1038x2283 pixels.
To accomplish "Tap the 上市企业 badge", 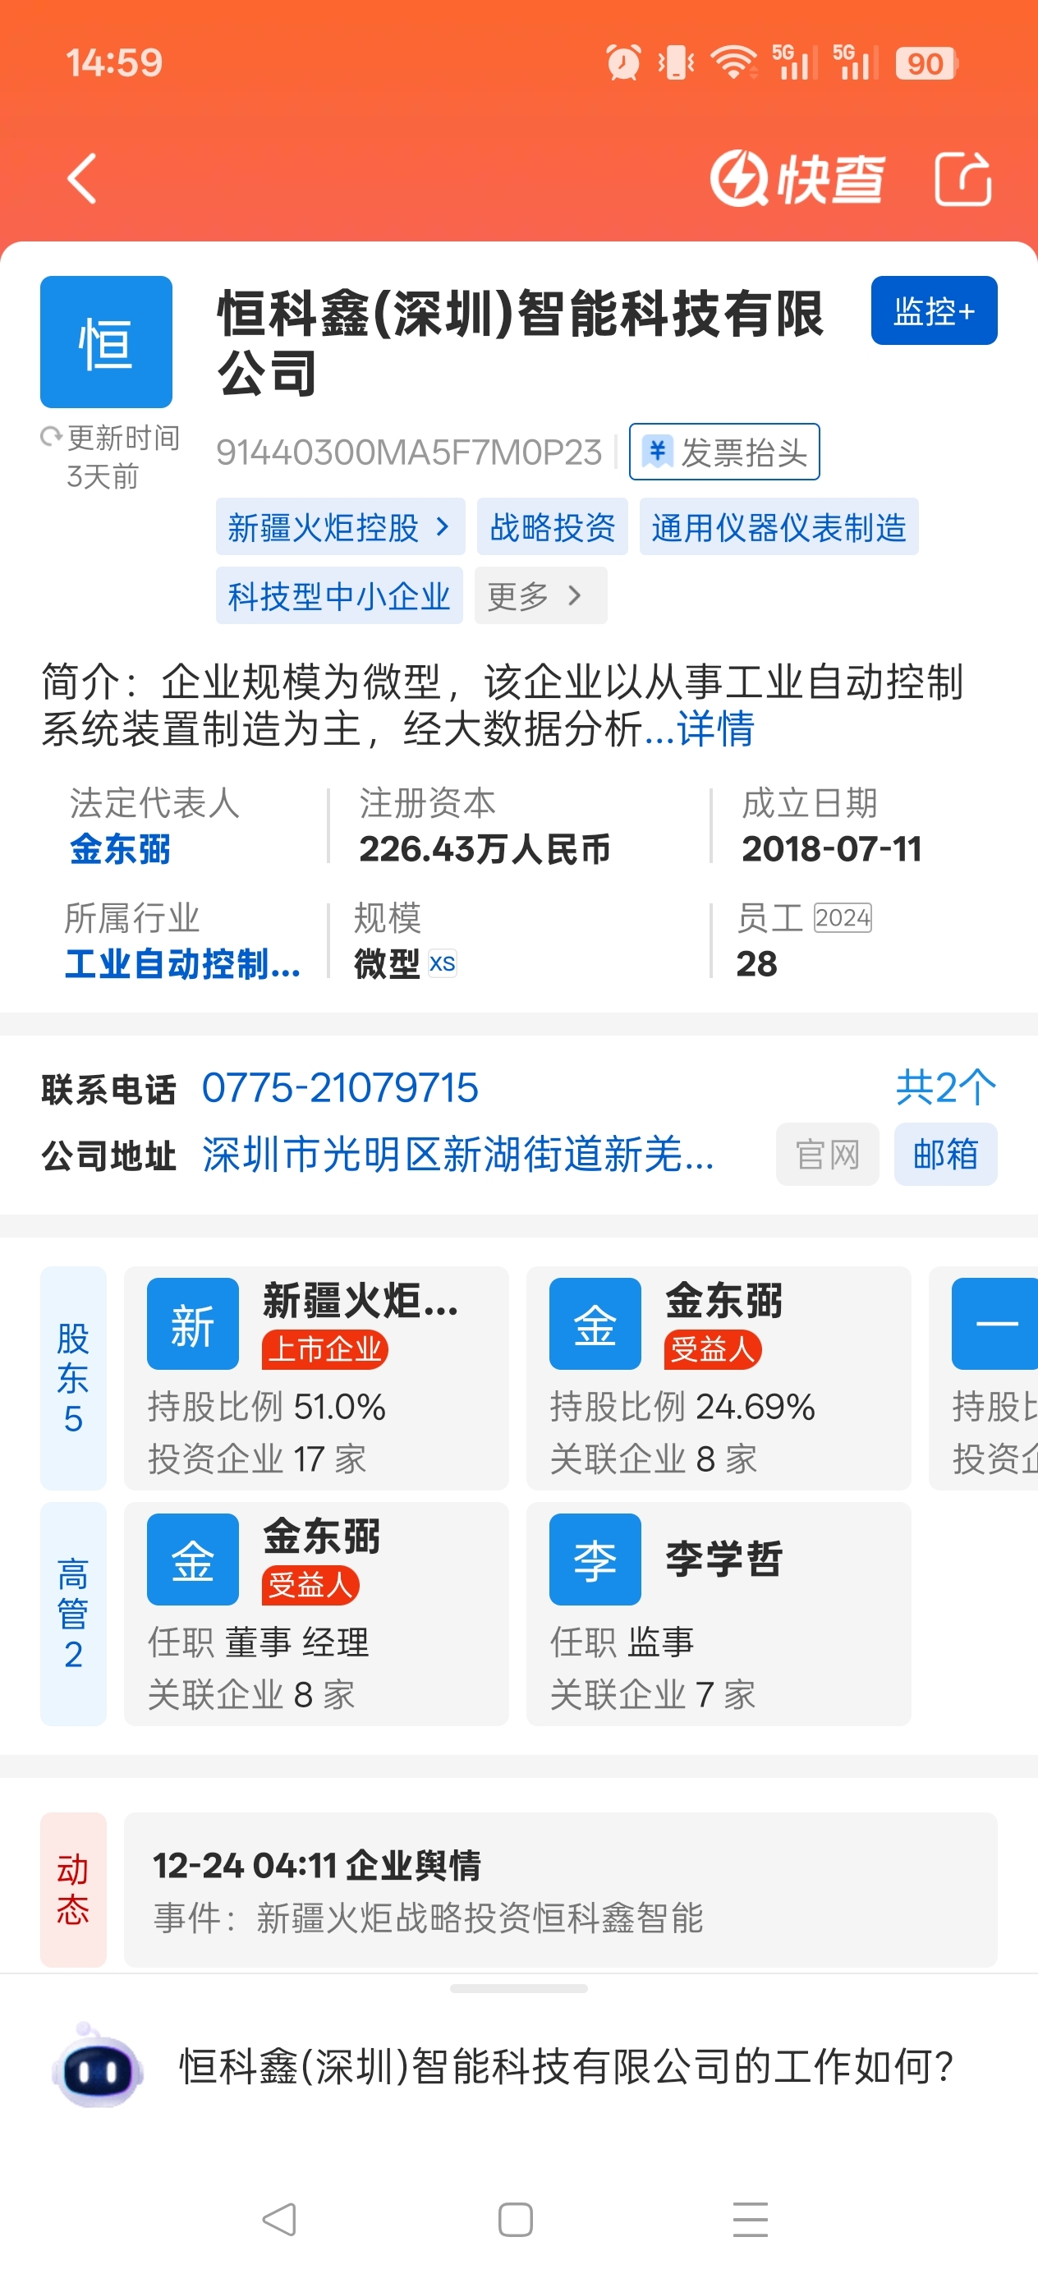I will 324,1350.
